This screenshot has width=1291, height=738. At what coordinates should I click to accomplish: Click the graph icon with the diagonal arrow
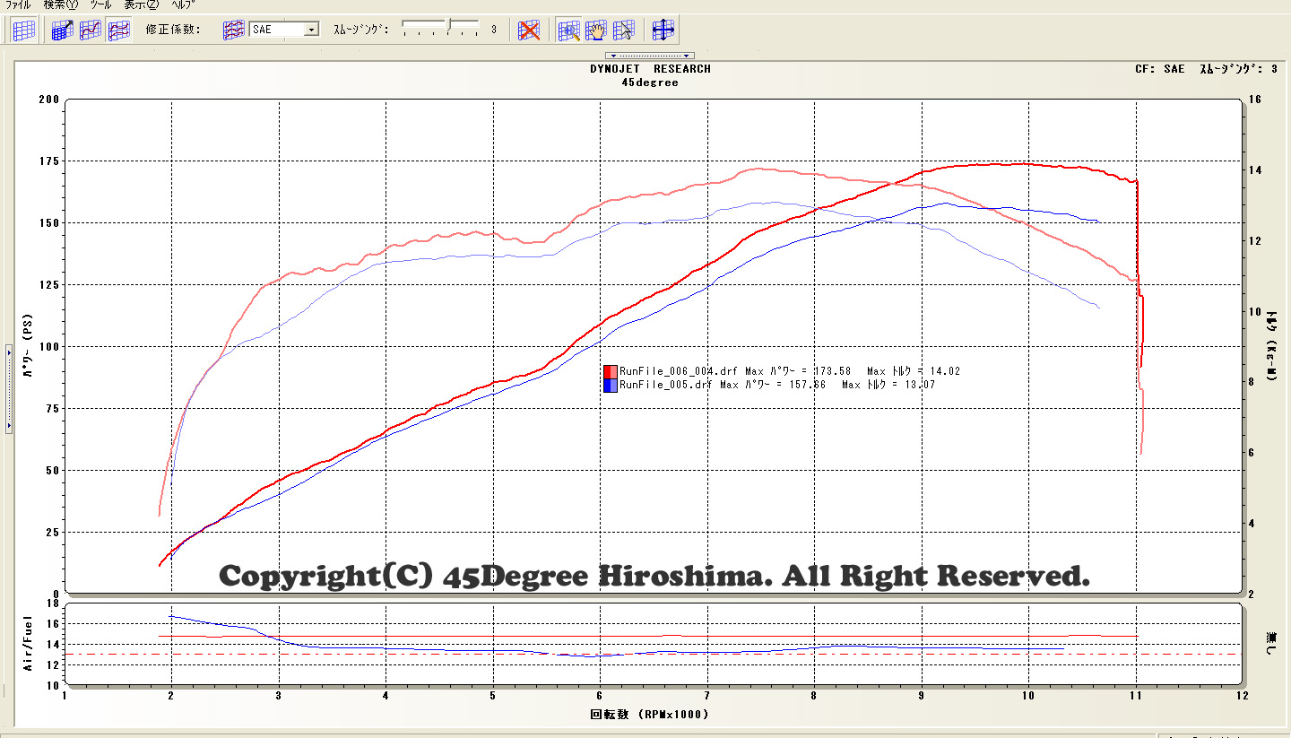(62, 30)
